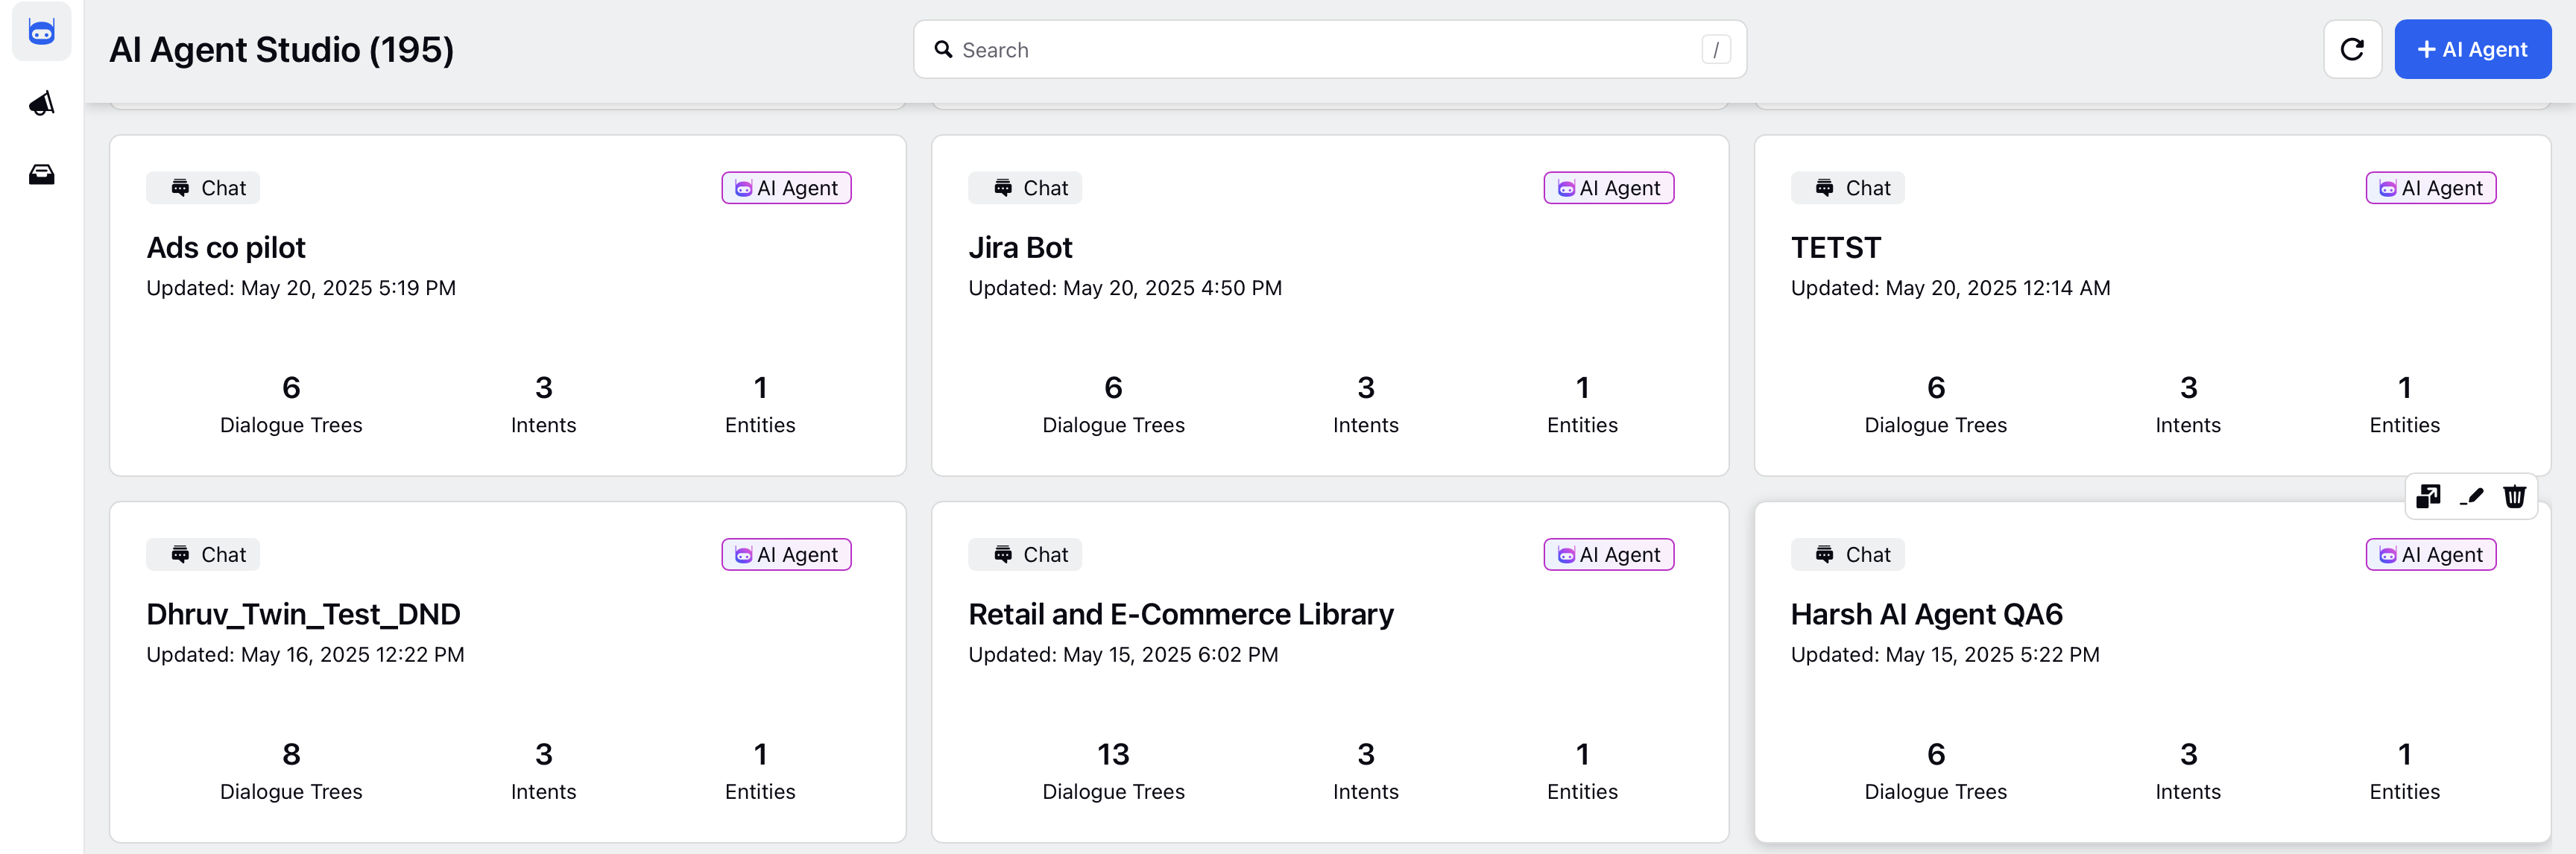Click 3 Intents on Harsh AI Agent QA6

2188,771
